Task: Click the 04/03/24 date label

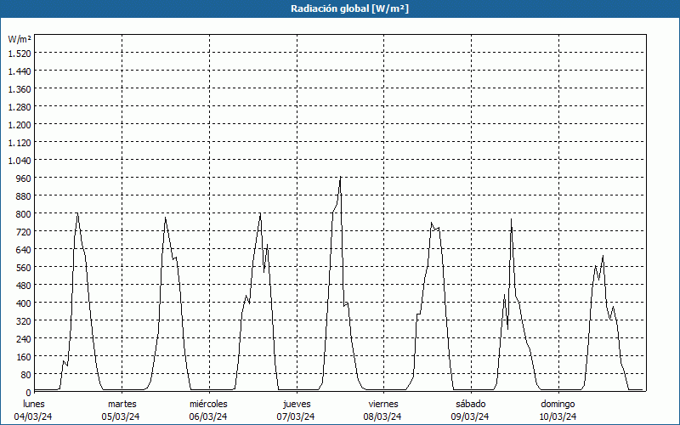Action: click(33, 416)
